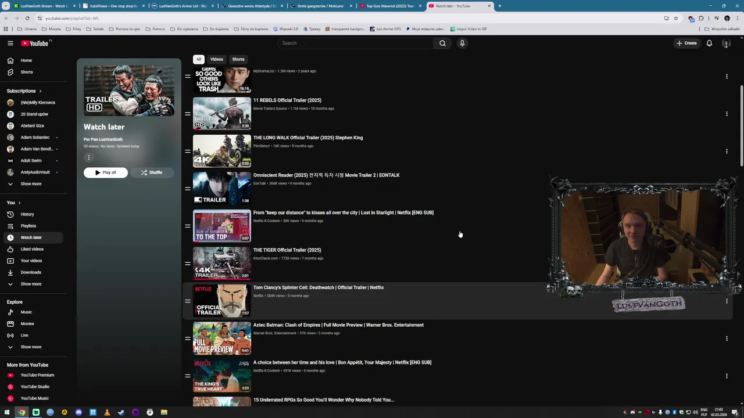Click the search magnifier button
The height and width of the screenshot is (418, 744).
(442, 43)
